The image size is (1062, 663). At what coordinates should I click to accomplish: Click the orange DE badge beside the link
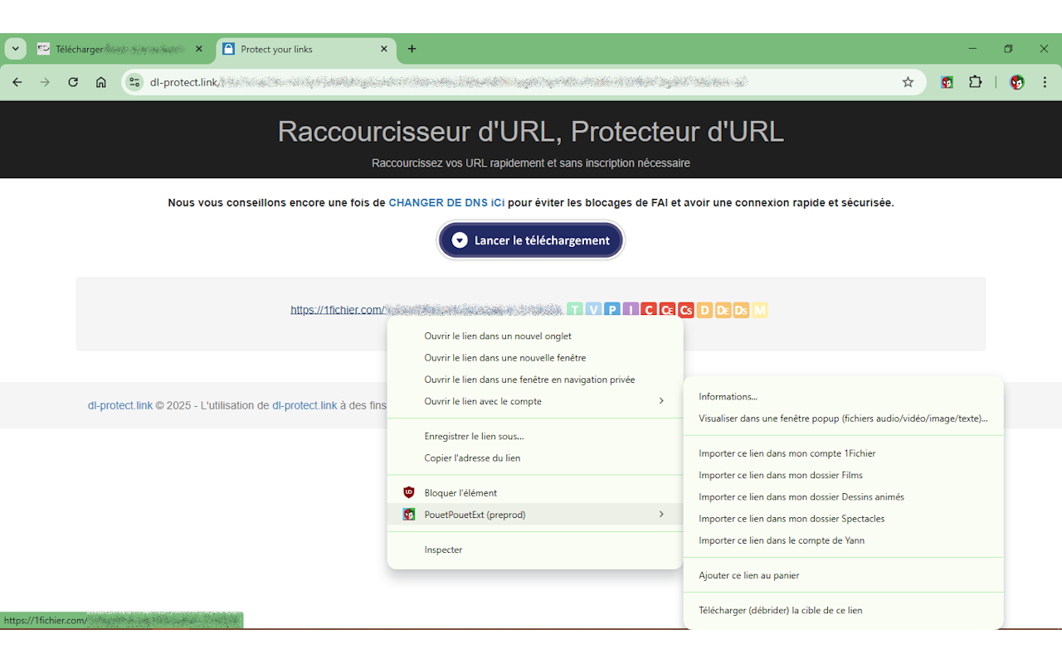click(x=723, y=310)
